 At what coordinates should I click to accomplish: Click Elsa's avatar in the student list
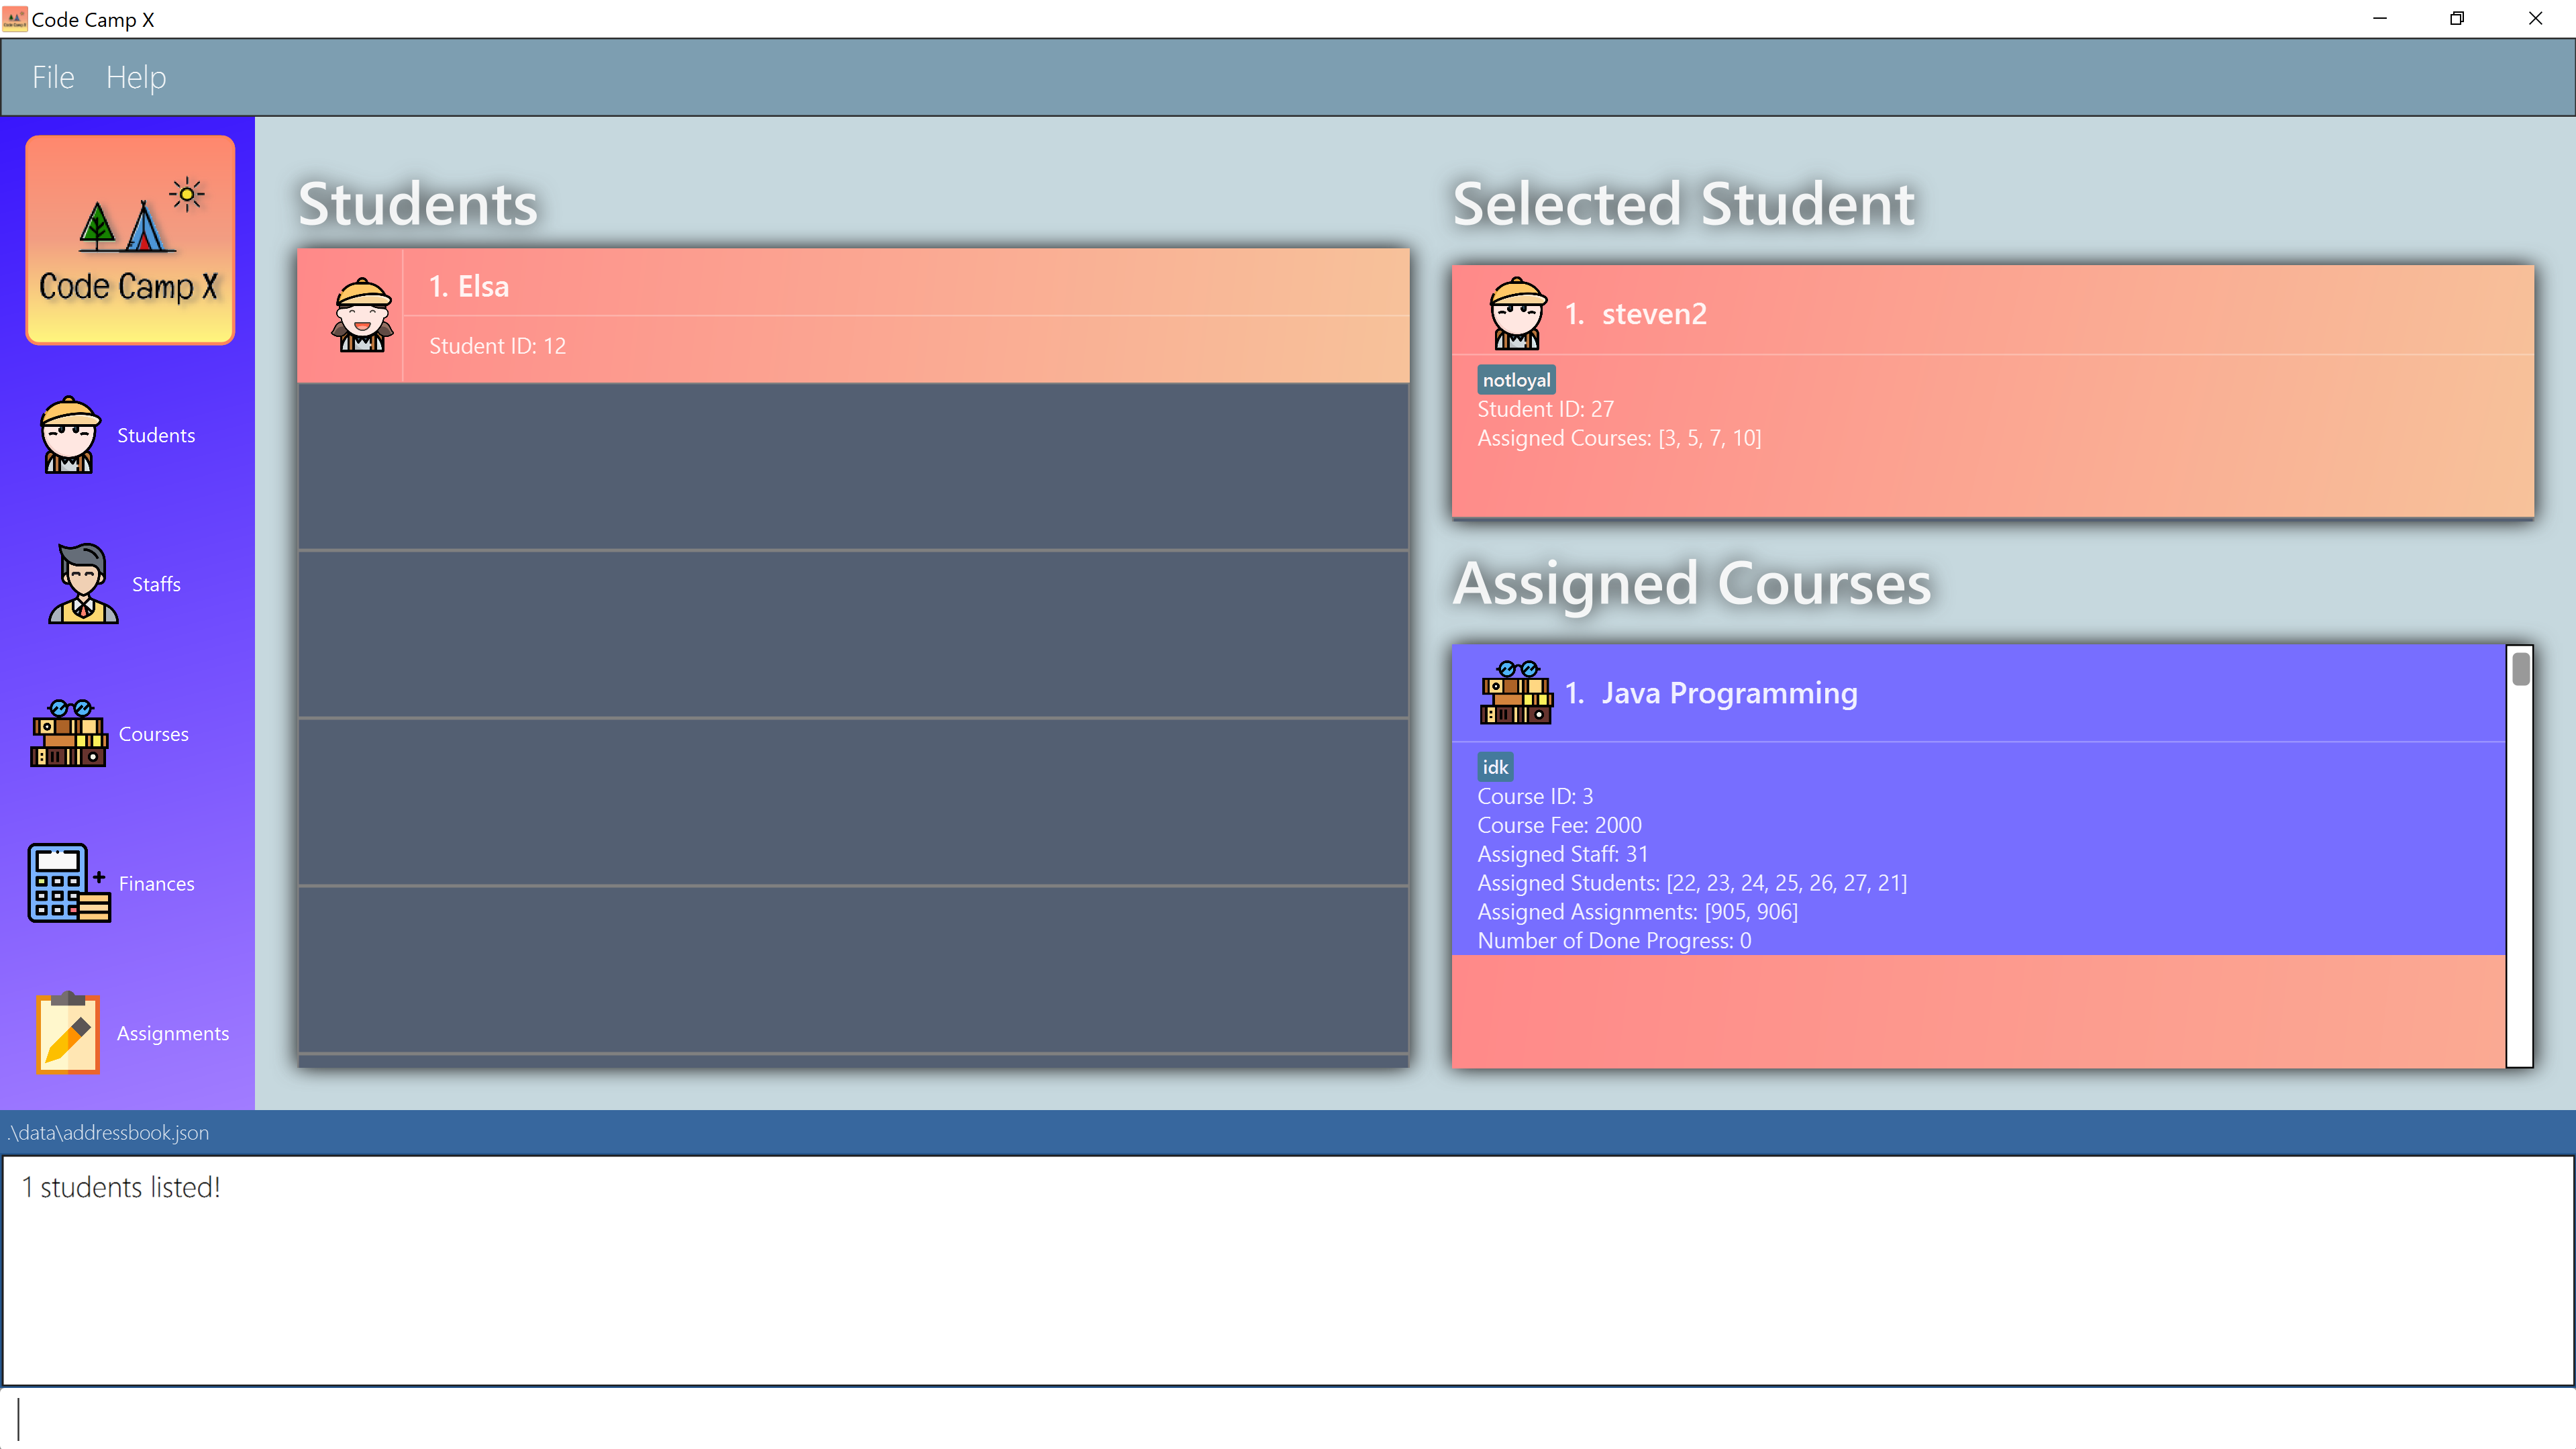362,315
